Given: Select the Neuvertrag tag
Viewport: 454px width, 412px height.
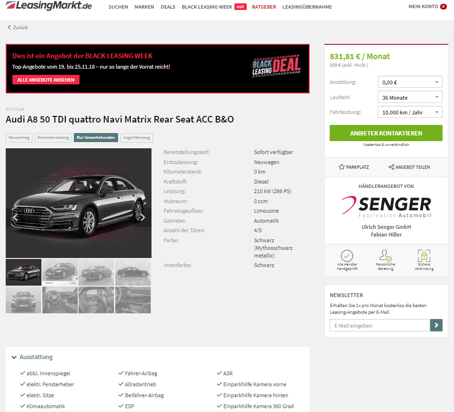Looking at the screenshot, I should (19, 138).
